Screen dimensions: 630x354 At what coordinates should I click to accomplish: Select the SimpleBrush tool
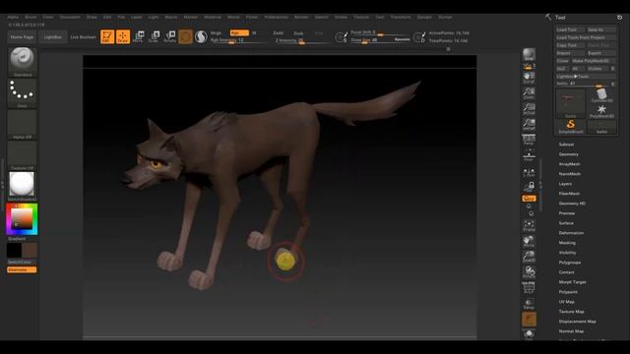pos(571,127)
